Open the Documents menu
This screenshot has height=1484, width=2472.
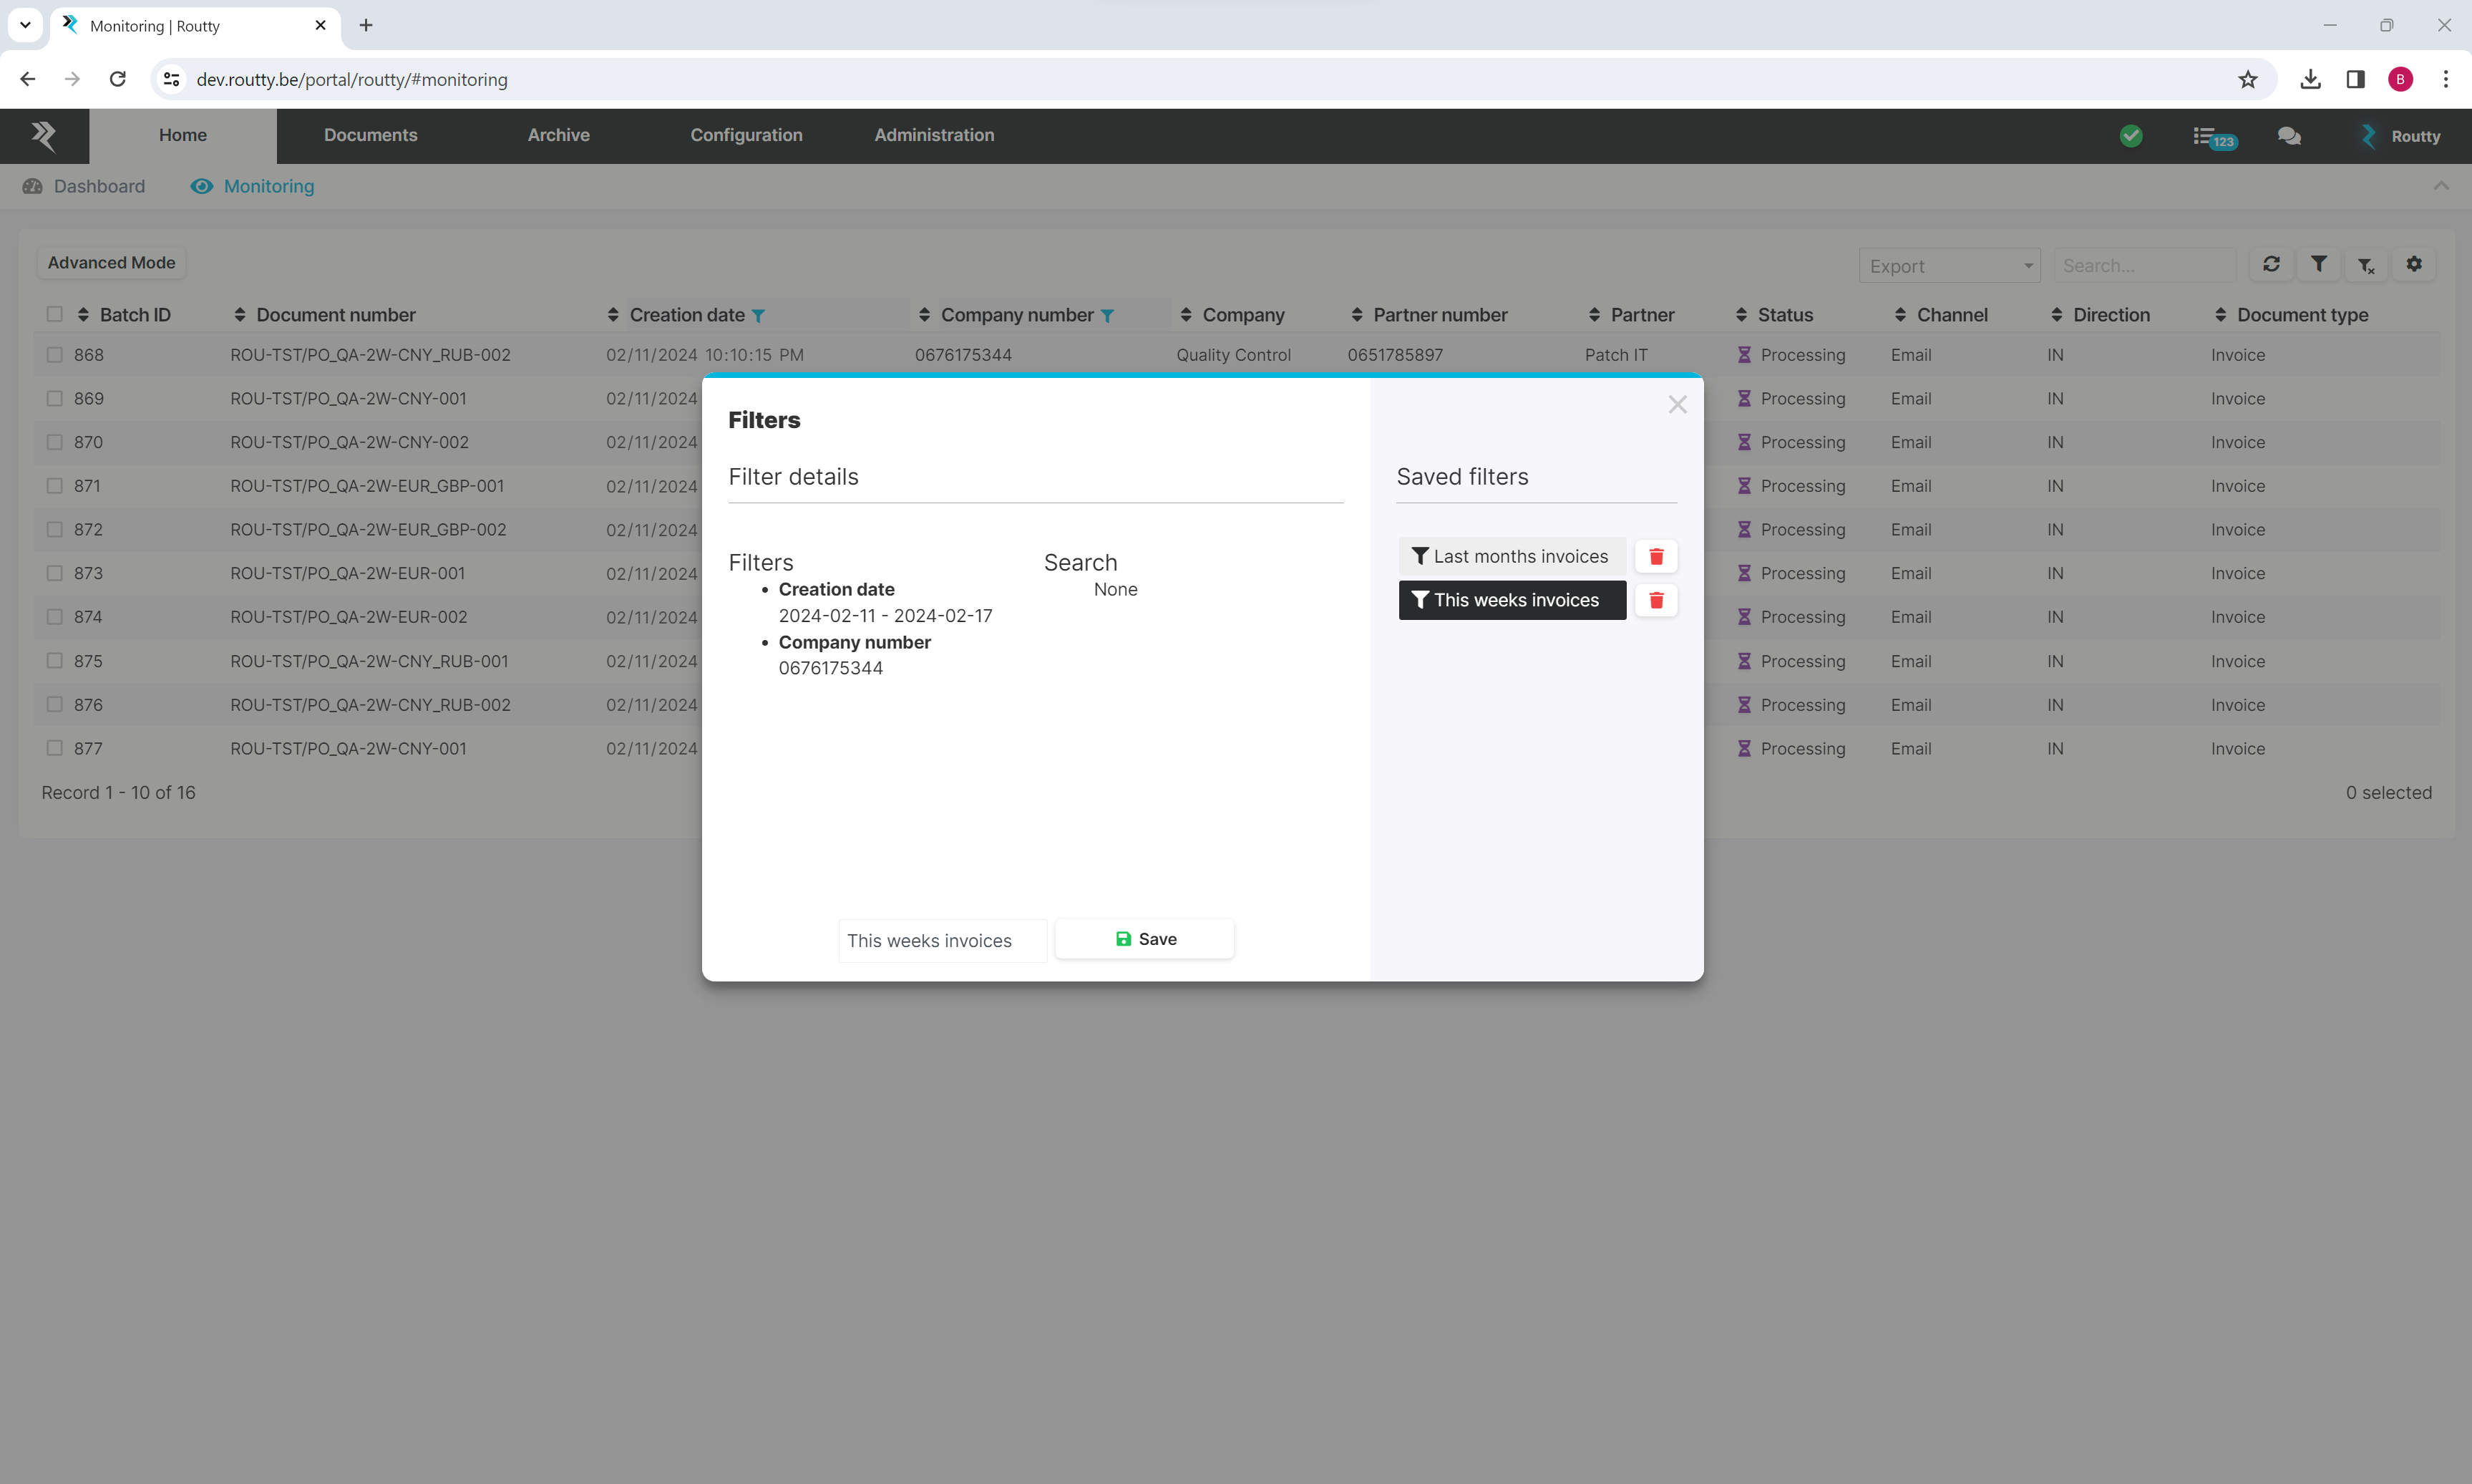coord(370,135)
